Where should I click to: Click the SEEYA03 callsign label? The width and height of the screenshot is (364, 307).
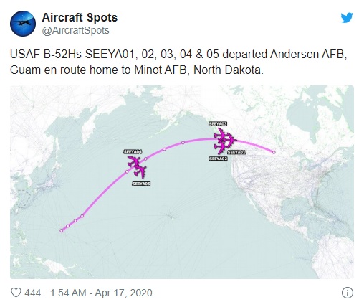[x=218, y=123]
